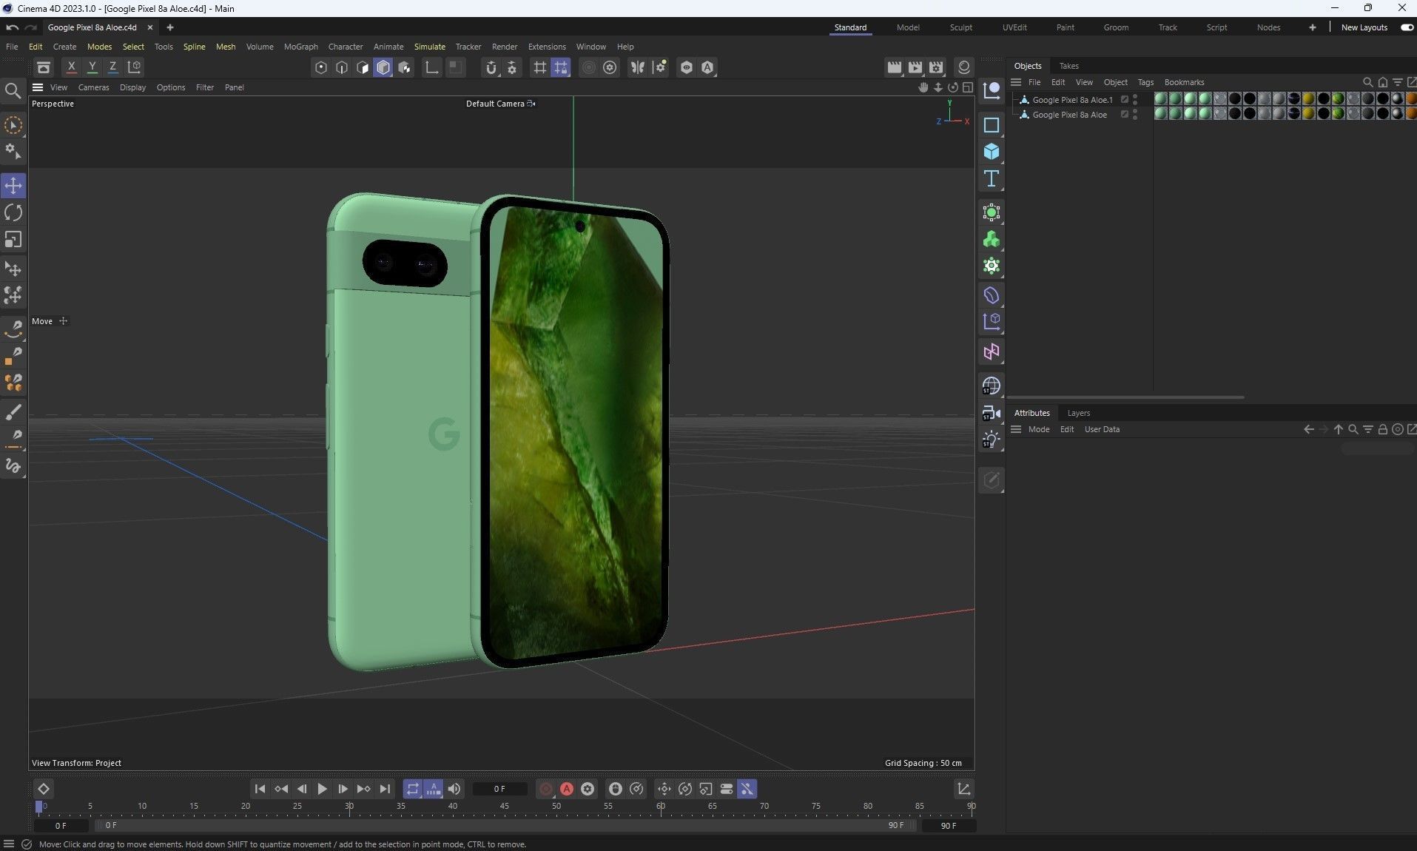Click the first green material tag on Aloe.1

[x=1160, y=98]
